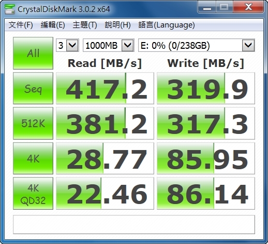Click the empty comment text field

134,224
